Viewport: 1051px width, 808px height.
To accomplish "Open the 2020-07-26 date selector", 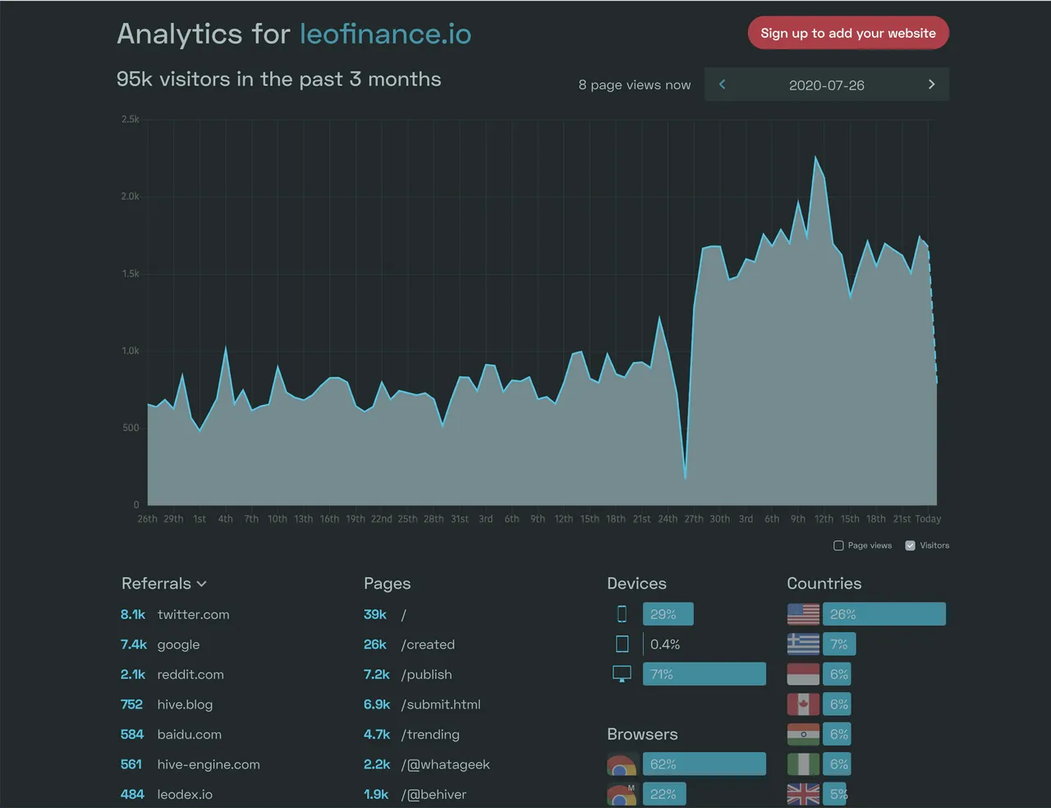I will pos(827,85).
